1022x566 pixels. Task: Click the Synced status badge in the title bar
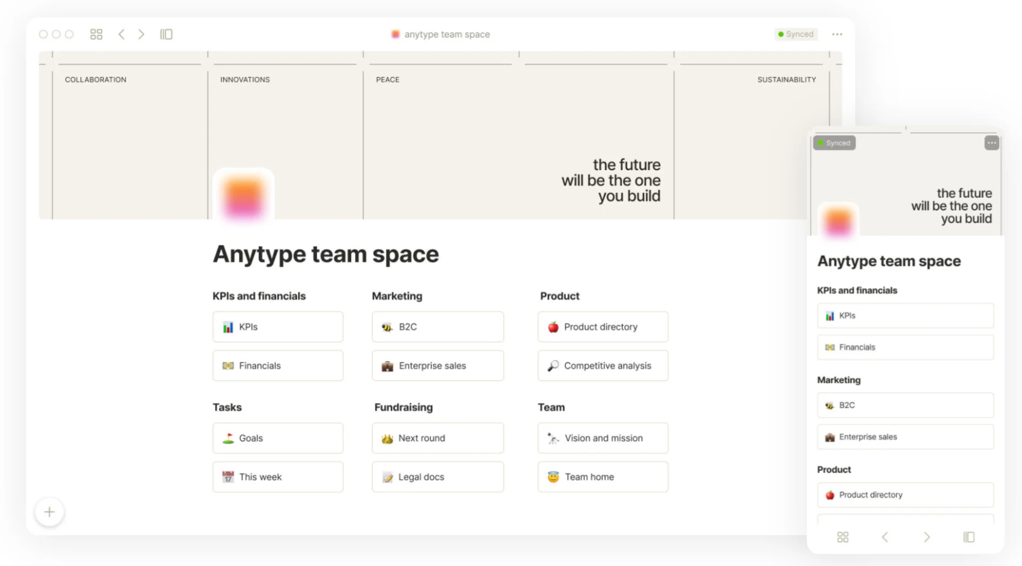796,34
